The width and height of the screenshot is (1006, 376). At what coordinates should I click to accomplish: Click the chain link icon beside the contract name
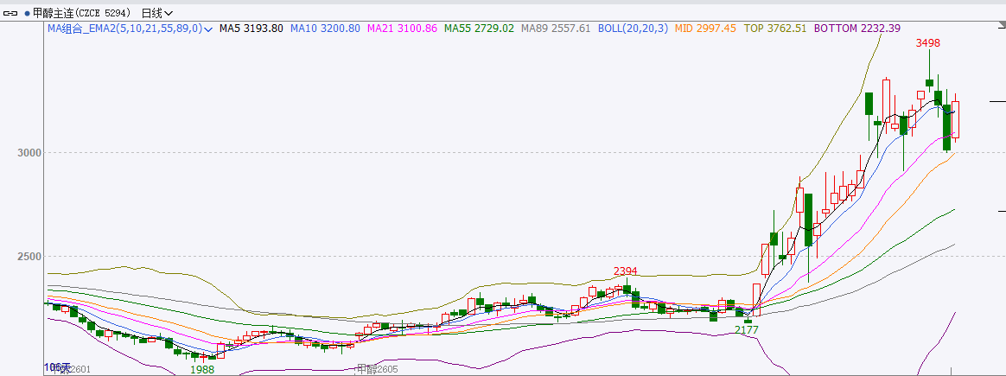10,13
